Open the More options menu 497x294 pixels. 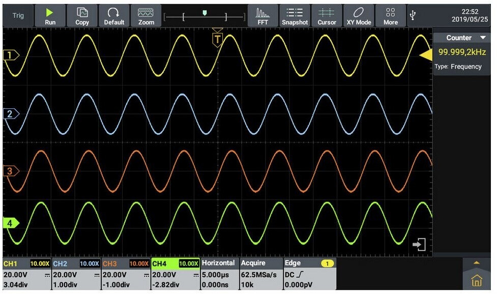tap(391, 16)
